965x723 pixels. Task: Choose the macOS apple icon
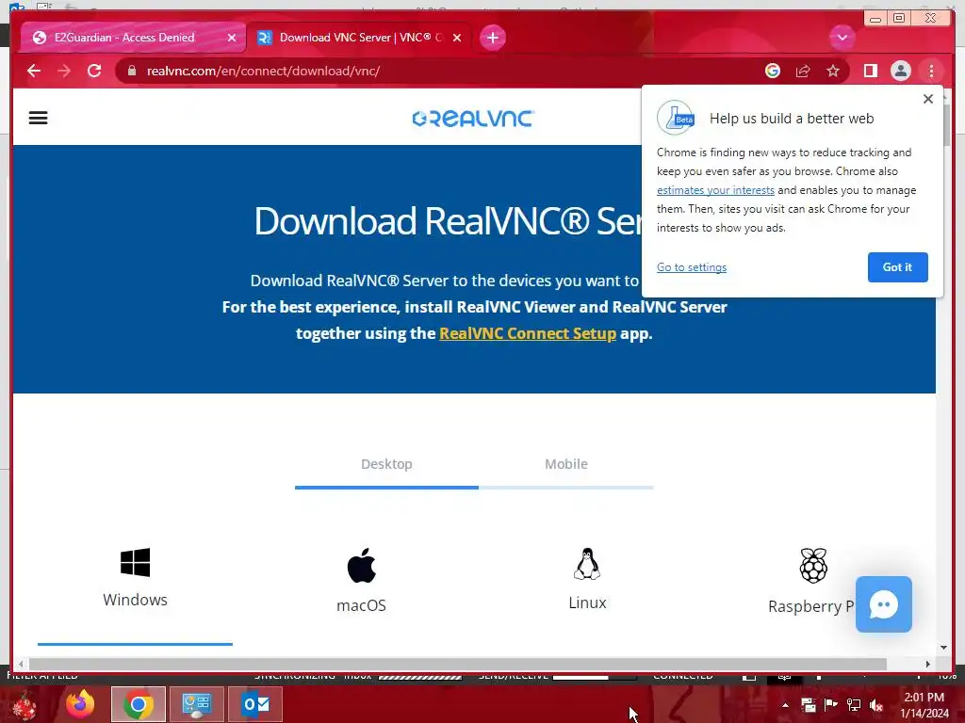pyautogui.click(x=361, y=565)
